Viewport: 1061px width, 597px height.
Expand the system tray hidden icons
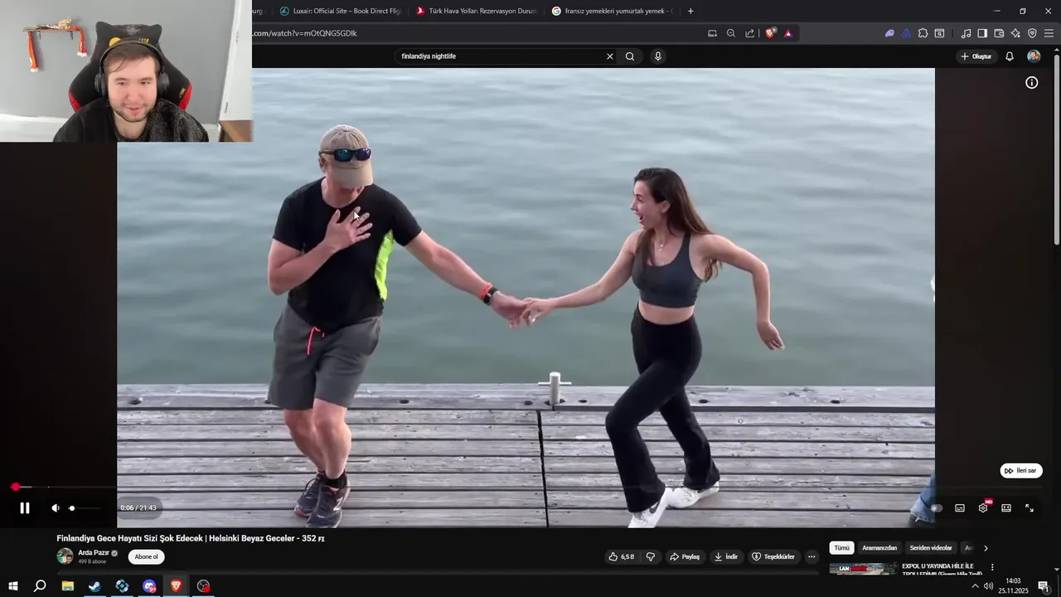click(975, 586)
